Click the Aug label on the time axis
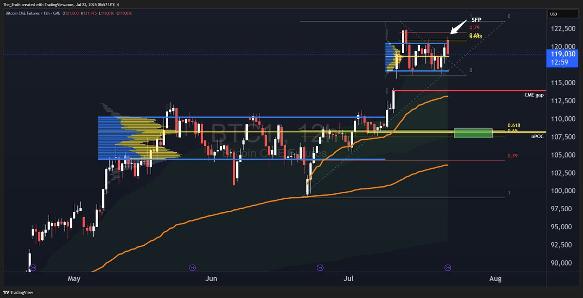Screen dimensions: 583x298 (x=495, y=279)
